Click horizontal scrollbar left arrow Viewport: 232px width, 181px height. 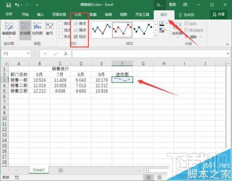pyautogui.click(x=146, y=170)
